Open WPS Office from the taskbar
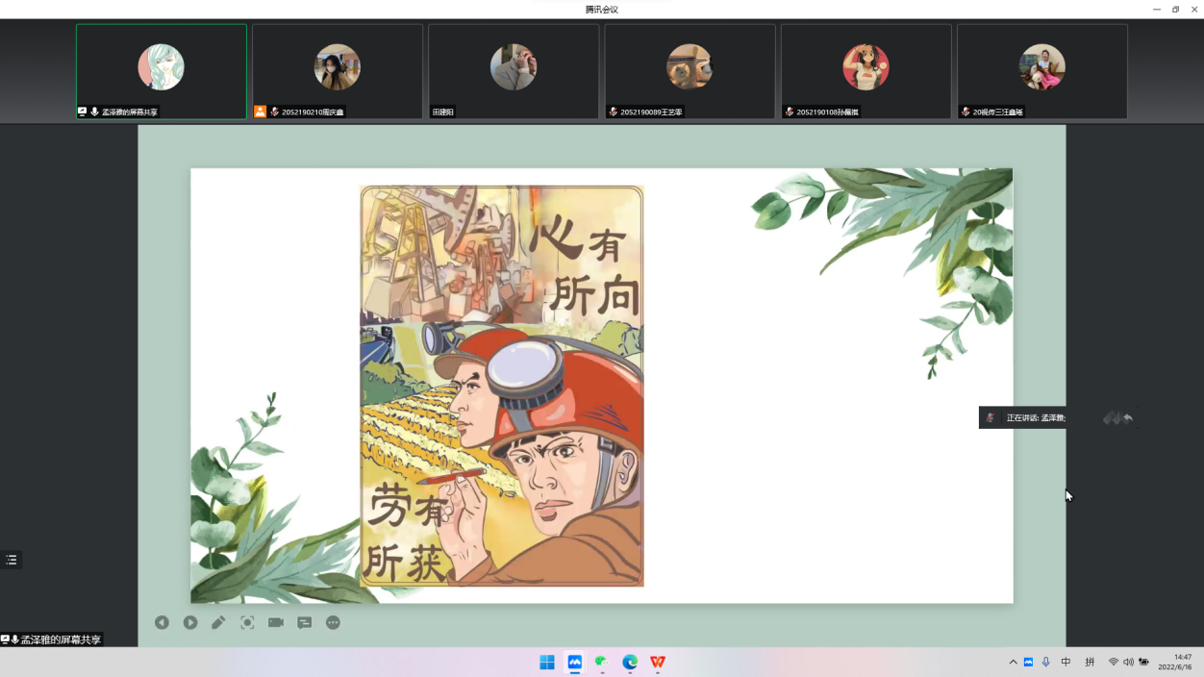Screen dimensions: 1204x677 pos(658,662)
